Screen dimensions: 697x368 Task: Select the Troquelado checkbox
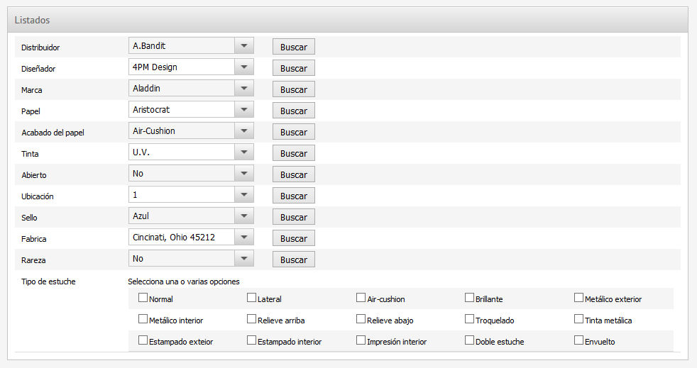(469, 319)
